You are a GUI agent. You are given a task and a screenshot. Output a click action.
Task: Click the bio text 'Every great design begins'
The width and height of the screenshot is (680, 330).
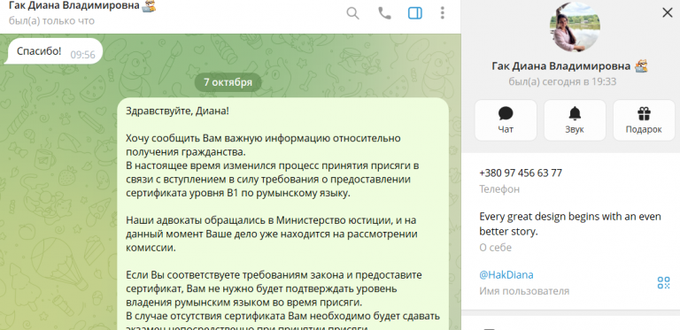click(x=570, y=224)
